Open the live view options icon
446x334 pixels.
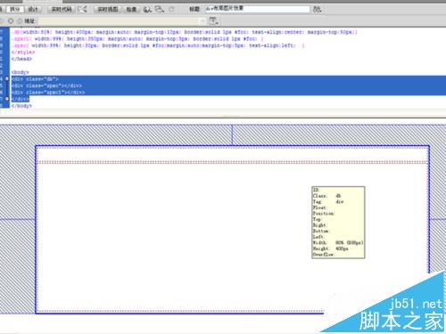(x=213, y=20)
